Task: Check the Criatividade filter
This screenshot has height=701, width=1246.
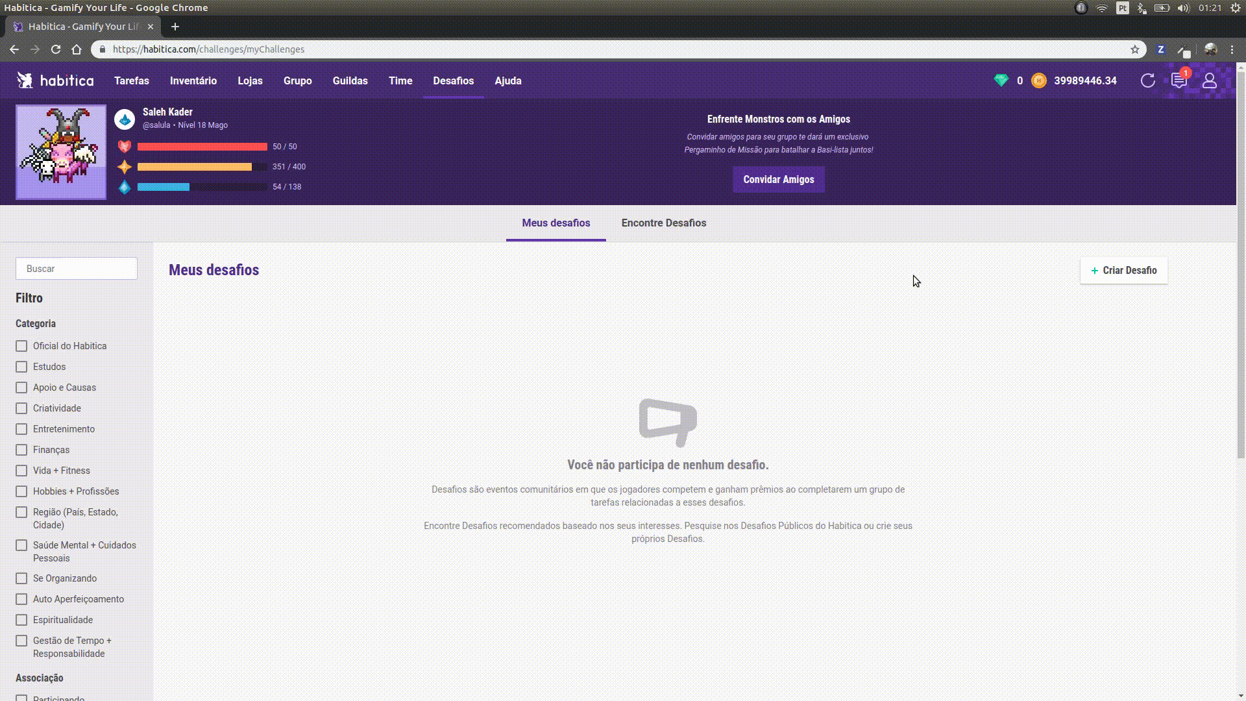Action: (21, 408)
